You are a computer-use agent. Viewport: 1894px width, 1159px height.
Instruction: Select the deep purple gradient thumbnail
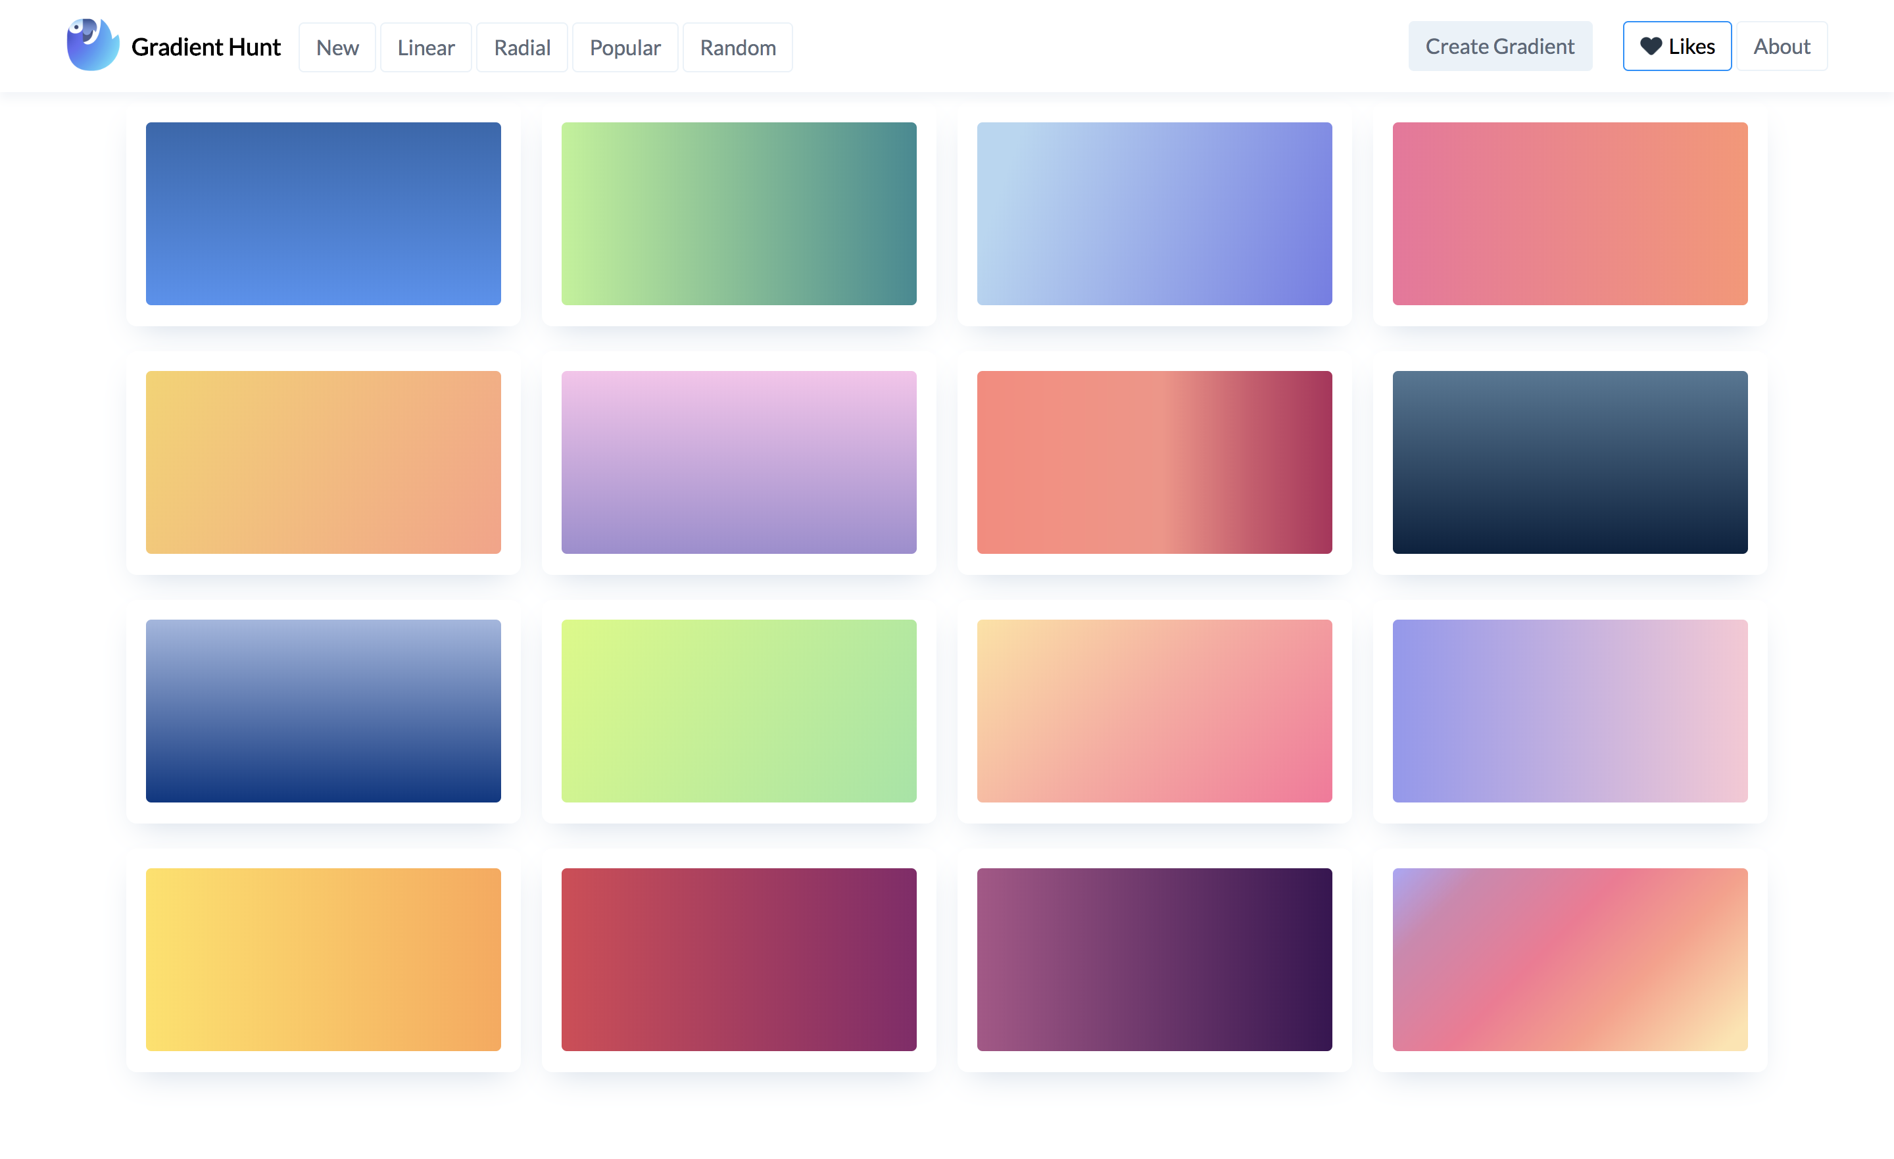click(x=1154, y=959)
